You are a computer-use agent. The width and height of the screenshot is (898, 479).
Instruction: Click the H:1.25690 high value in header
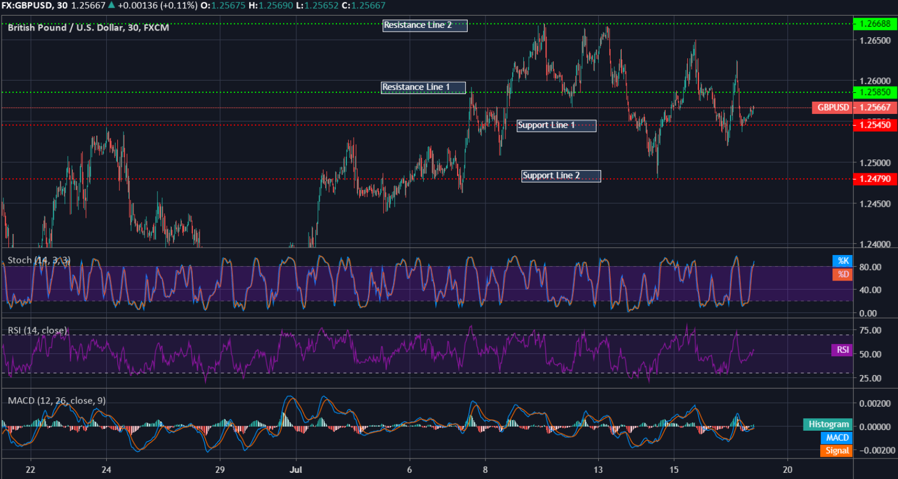click(271, 6)
